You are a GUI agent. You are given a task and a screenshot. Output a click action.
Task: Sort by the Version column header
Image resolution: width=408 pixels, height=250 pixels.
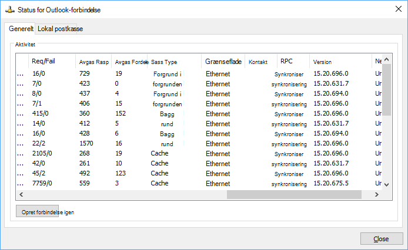pos(340,62)
